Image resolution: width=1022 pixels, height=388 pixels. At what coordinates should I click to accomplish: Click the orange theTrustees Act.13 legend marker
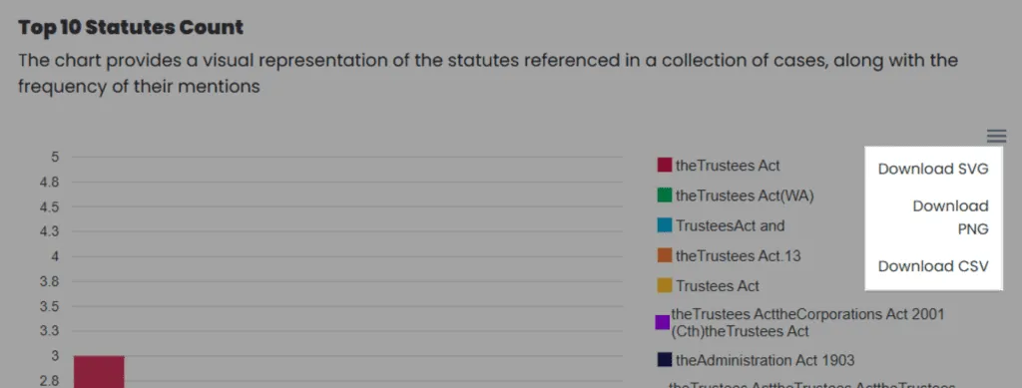coord(664,255)
